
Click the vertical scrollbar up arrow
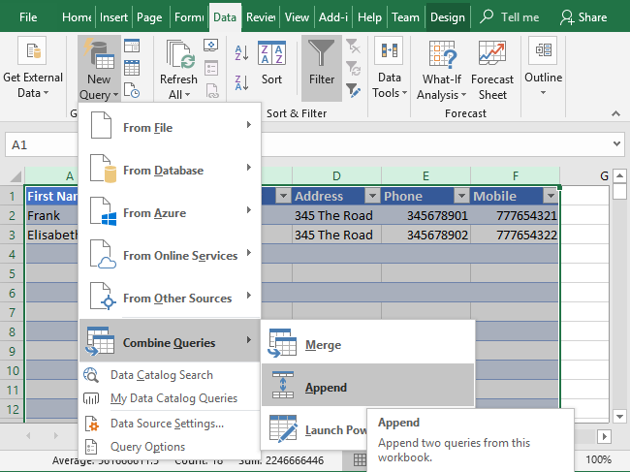tap(619, 175)
